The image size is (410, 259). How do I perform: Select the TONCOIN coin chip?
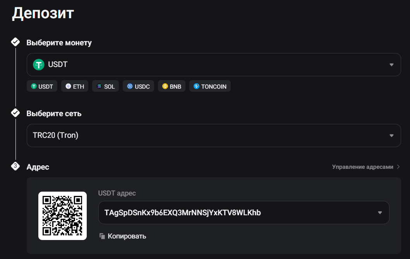[x=209, y=86]
